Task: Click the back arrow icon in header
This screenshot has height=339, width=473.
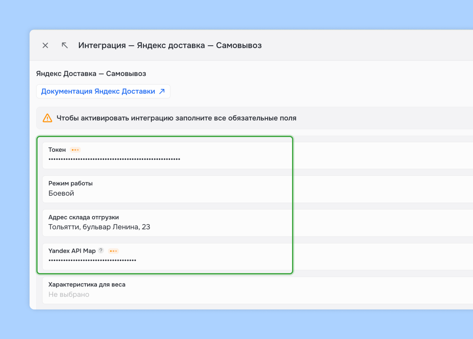Action: pyautogui.click(x=65, y=45)
